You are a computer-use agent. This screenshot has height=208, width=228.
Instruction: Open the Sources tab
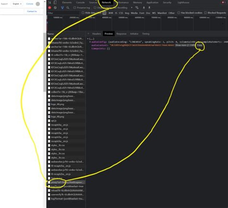pos(93,3)
